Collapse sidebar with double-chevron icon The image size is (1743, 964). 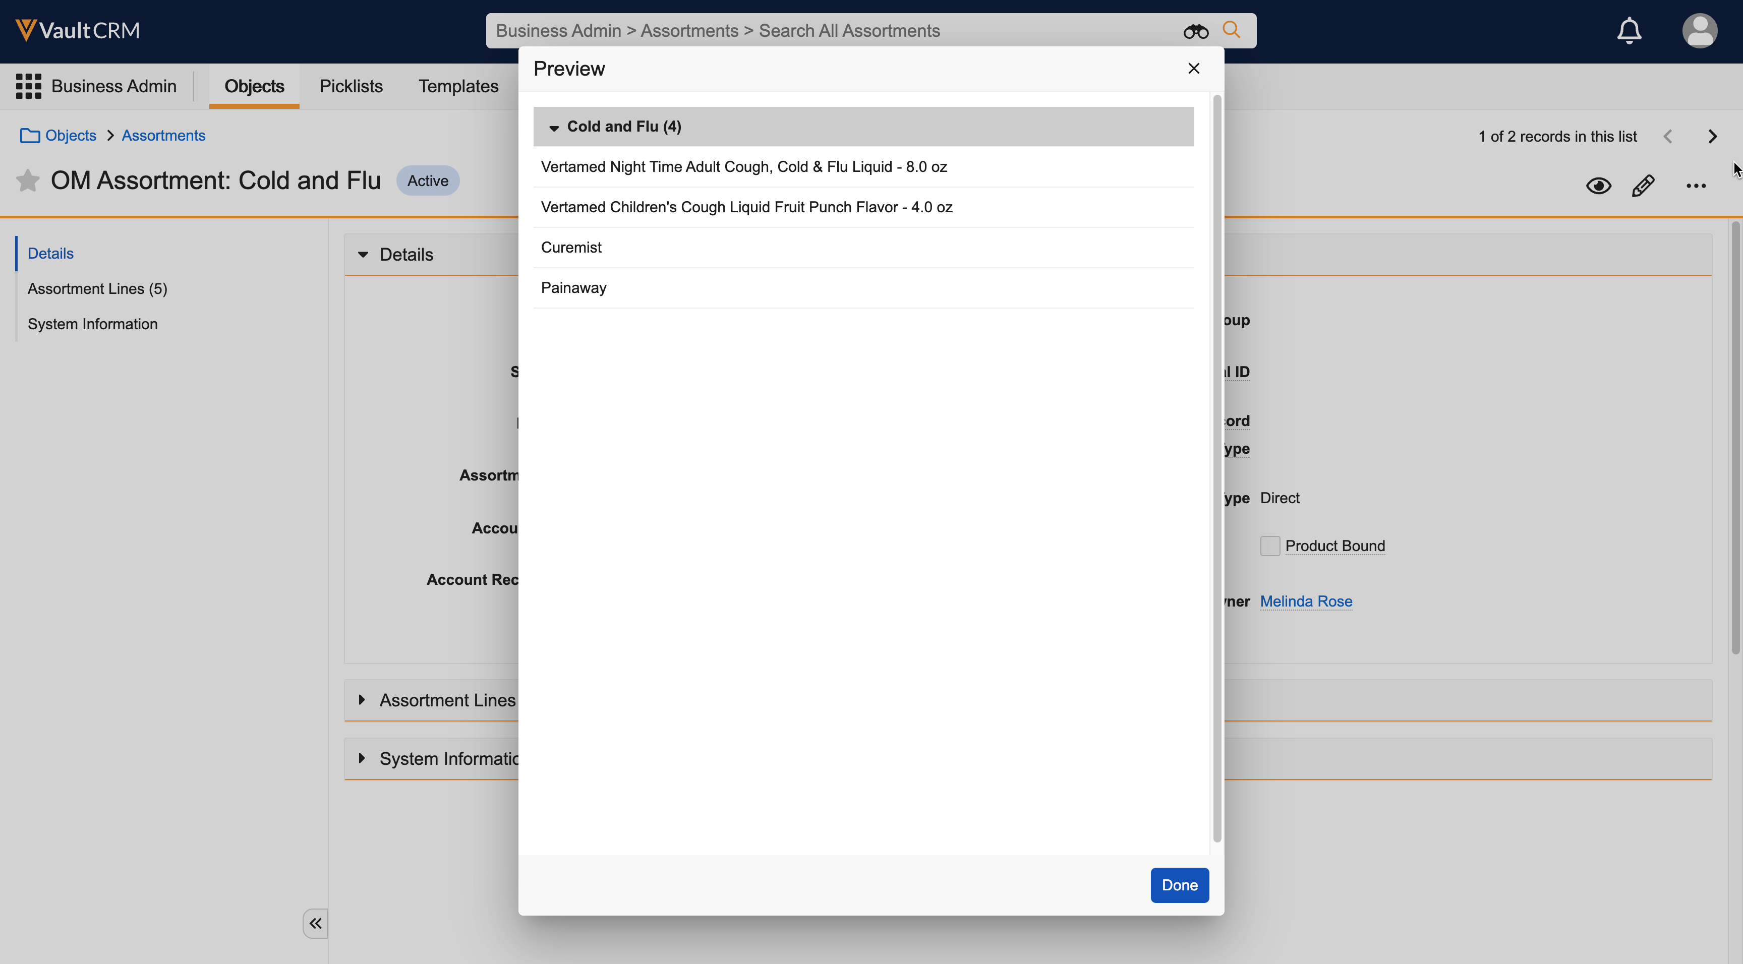coord(315,923)
